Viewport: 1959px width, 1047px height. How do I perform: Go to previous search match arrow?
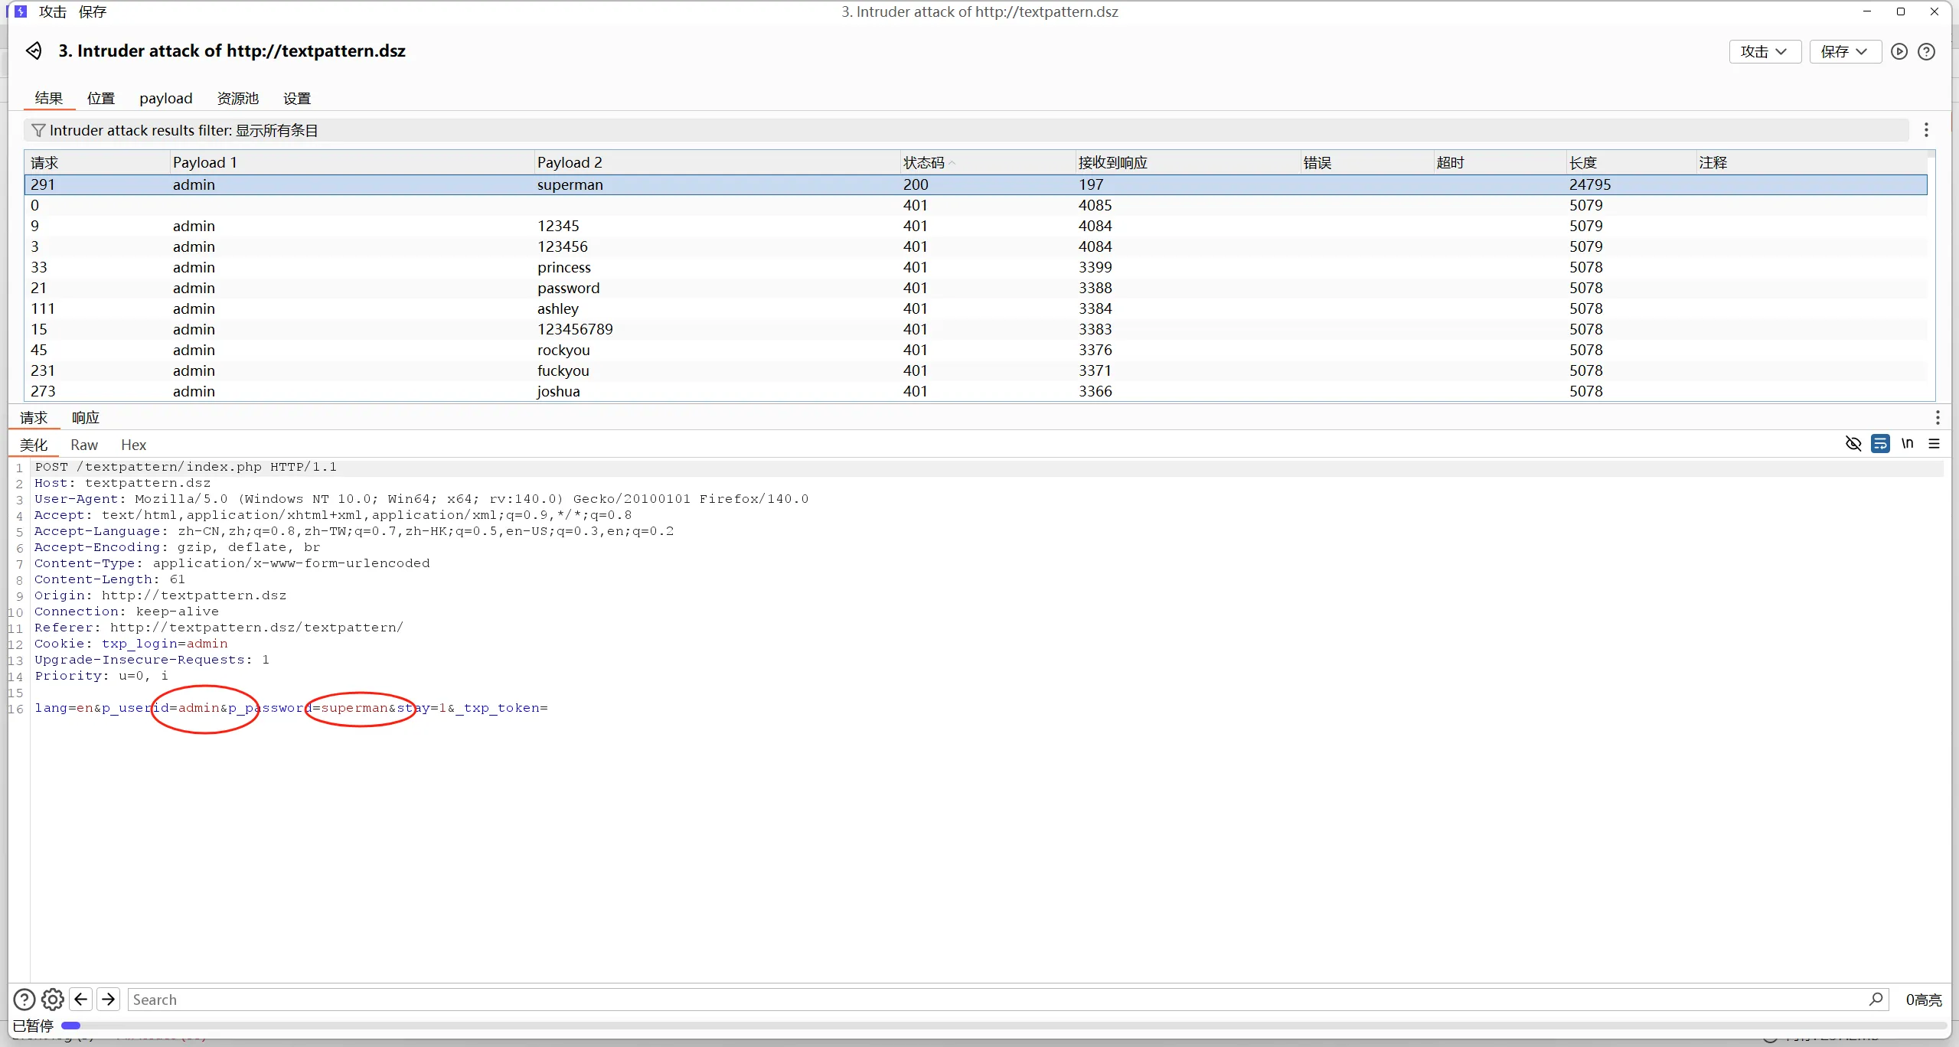(x=81, y=1000)
